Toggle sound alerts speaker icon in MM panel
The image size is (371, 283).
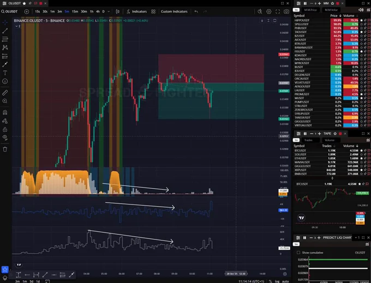361,10
